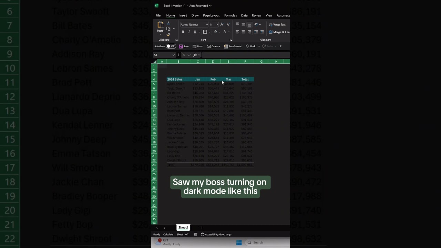441x248 pixels.
Task: Toggle bold formatting
Action: tap(183, 32)
